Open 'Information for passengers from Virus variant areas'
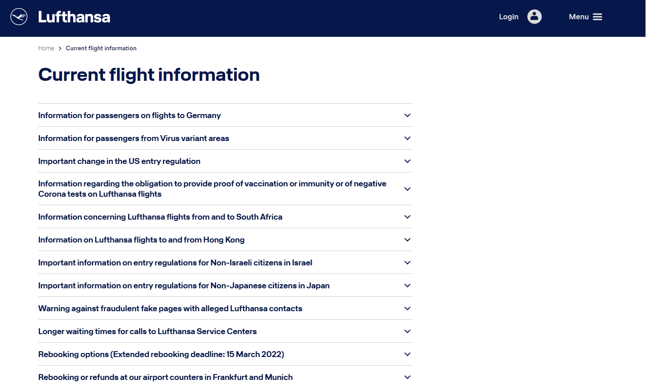 click(x=133, y=138)
